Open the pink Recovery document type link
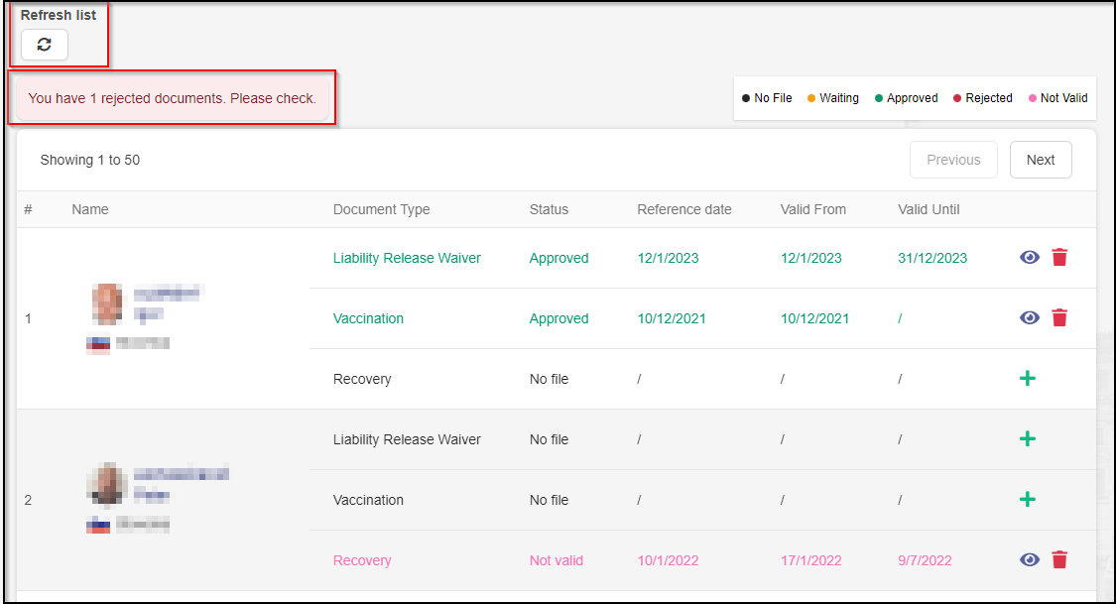 click(362, 560)
